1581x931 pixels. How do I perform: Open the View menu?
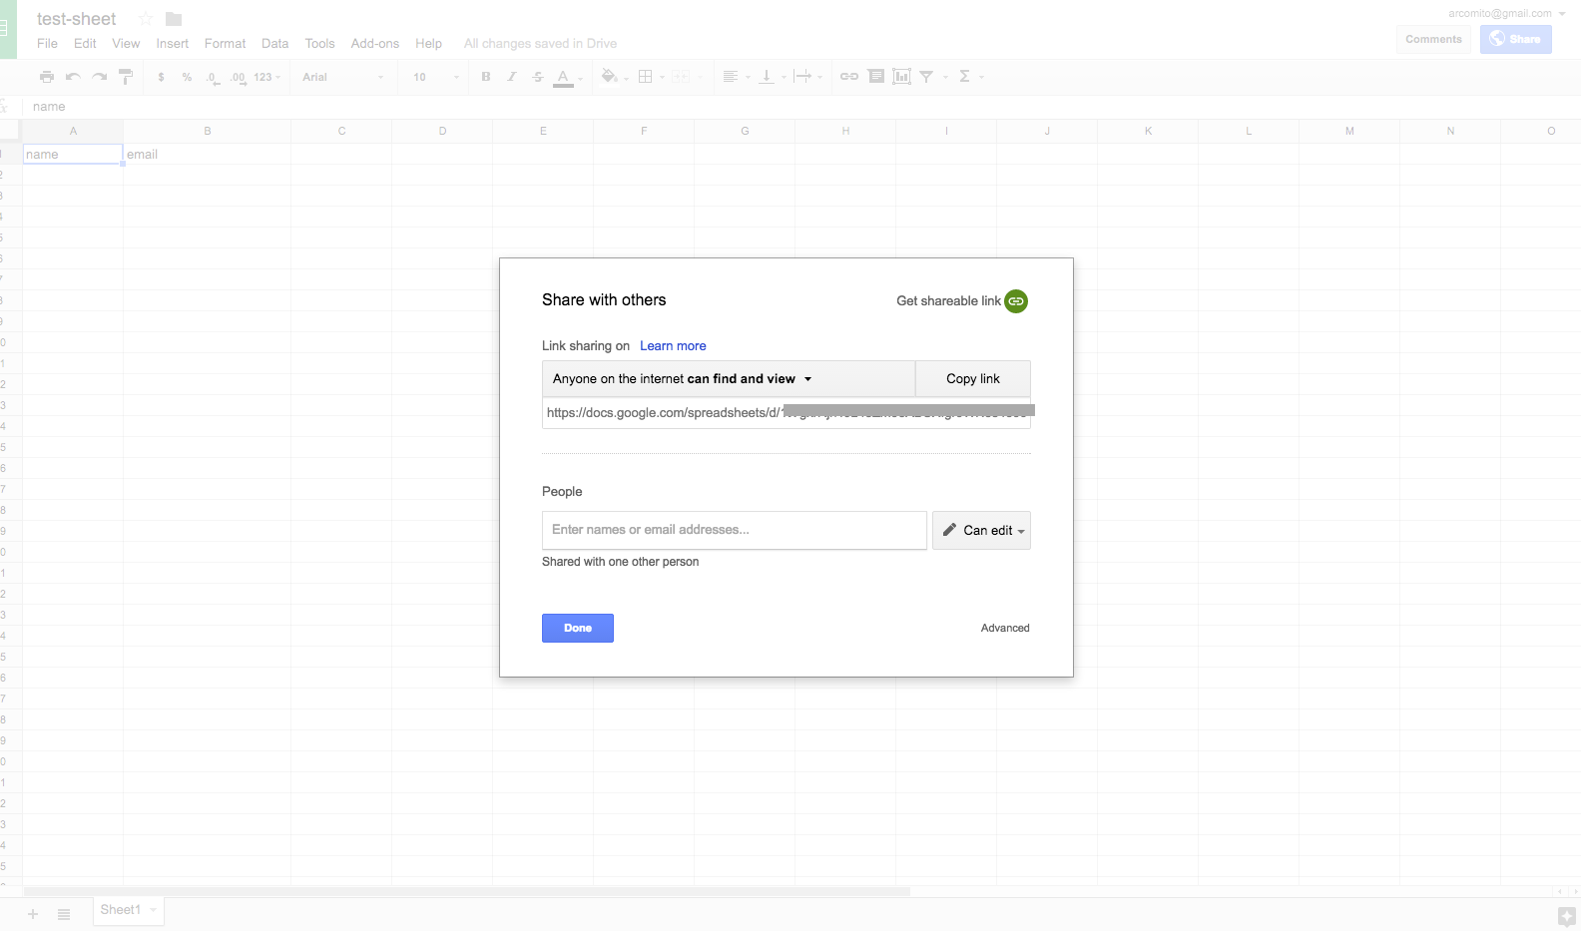coord(126,44)
